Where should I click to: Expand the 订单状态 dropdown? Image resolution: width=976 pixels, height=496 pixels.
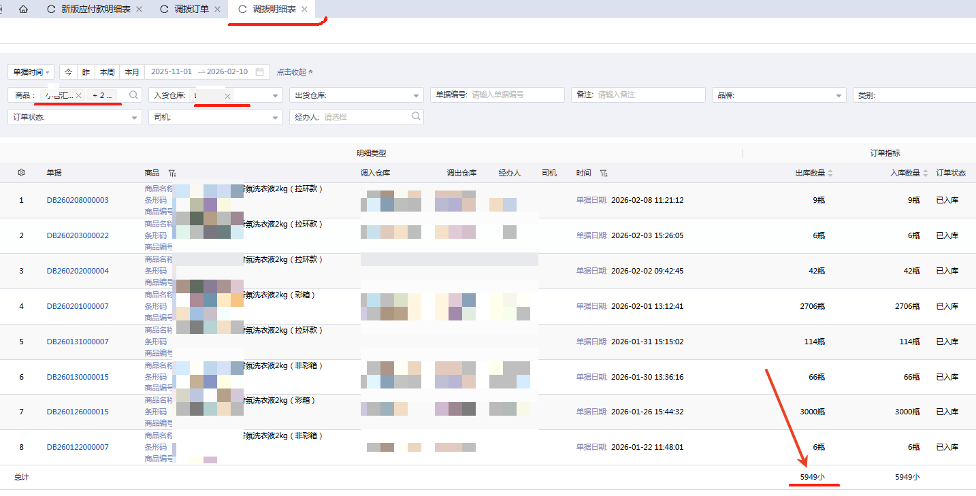134,118
